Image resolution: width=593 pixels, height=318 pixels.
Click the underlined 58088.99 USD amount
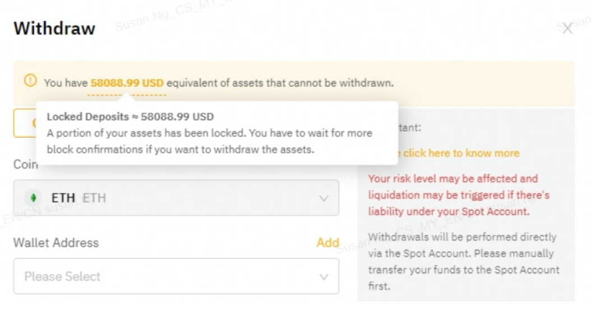127,83
